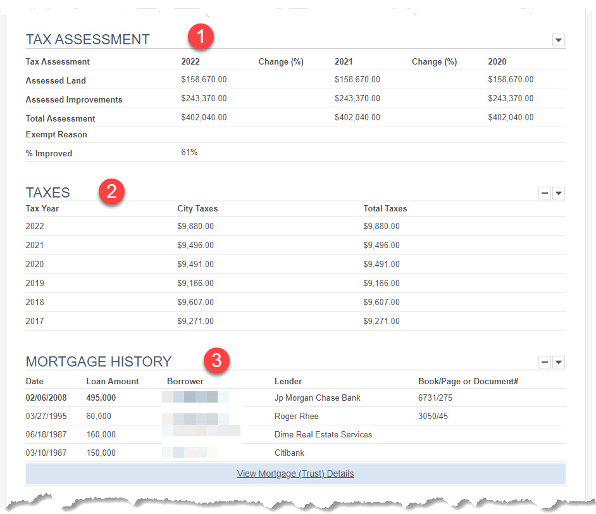Collapse the TAXES section with minus icon
The width and height of the screenshot is (596, 514).
[x=545, y=193]
